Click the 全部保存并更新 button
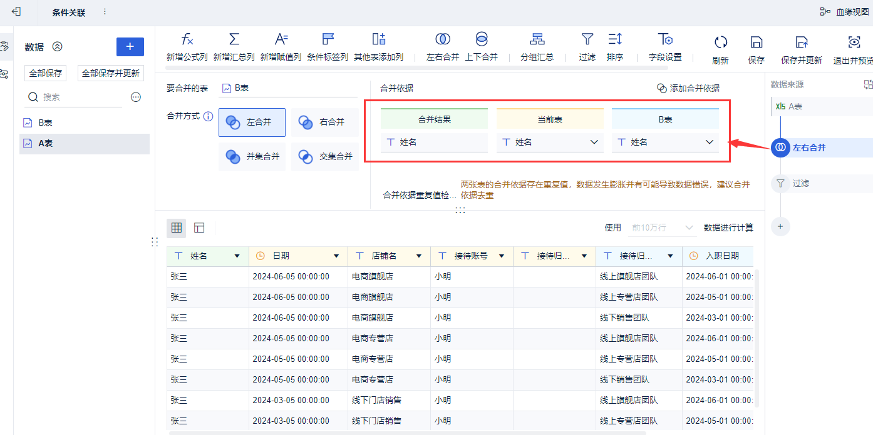873x435 pixels. click(111, 73)
